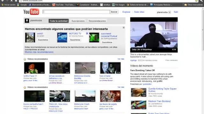Viewport: 204px width, 114px height.
Task: Stop page loading with the X icon
Action: click(x=11, y=1)
